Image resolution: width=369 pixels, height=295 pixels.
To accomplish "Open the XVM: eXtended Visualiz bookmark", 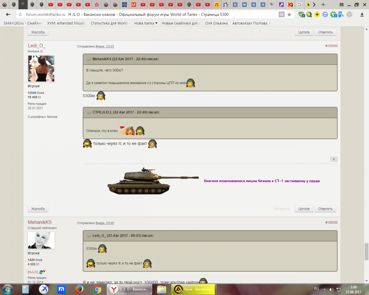I will (67, 23).
